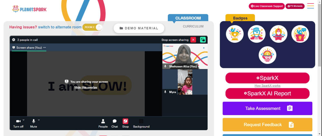The height and width of the screenshot is (136, 322).
Task: Open the Demo Material folder
Action: point(139,28)
